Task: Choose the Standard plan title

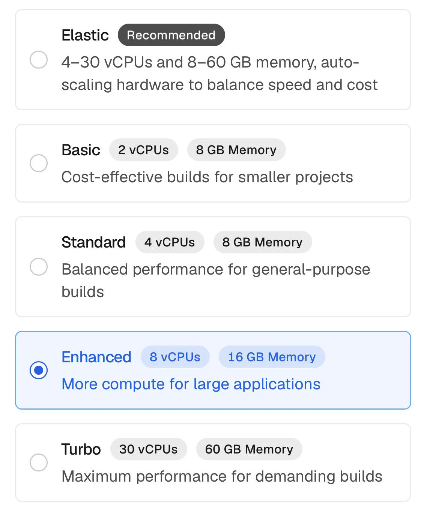Action: click(x=93, y=242)
